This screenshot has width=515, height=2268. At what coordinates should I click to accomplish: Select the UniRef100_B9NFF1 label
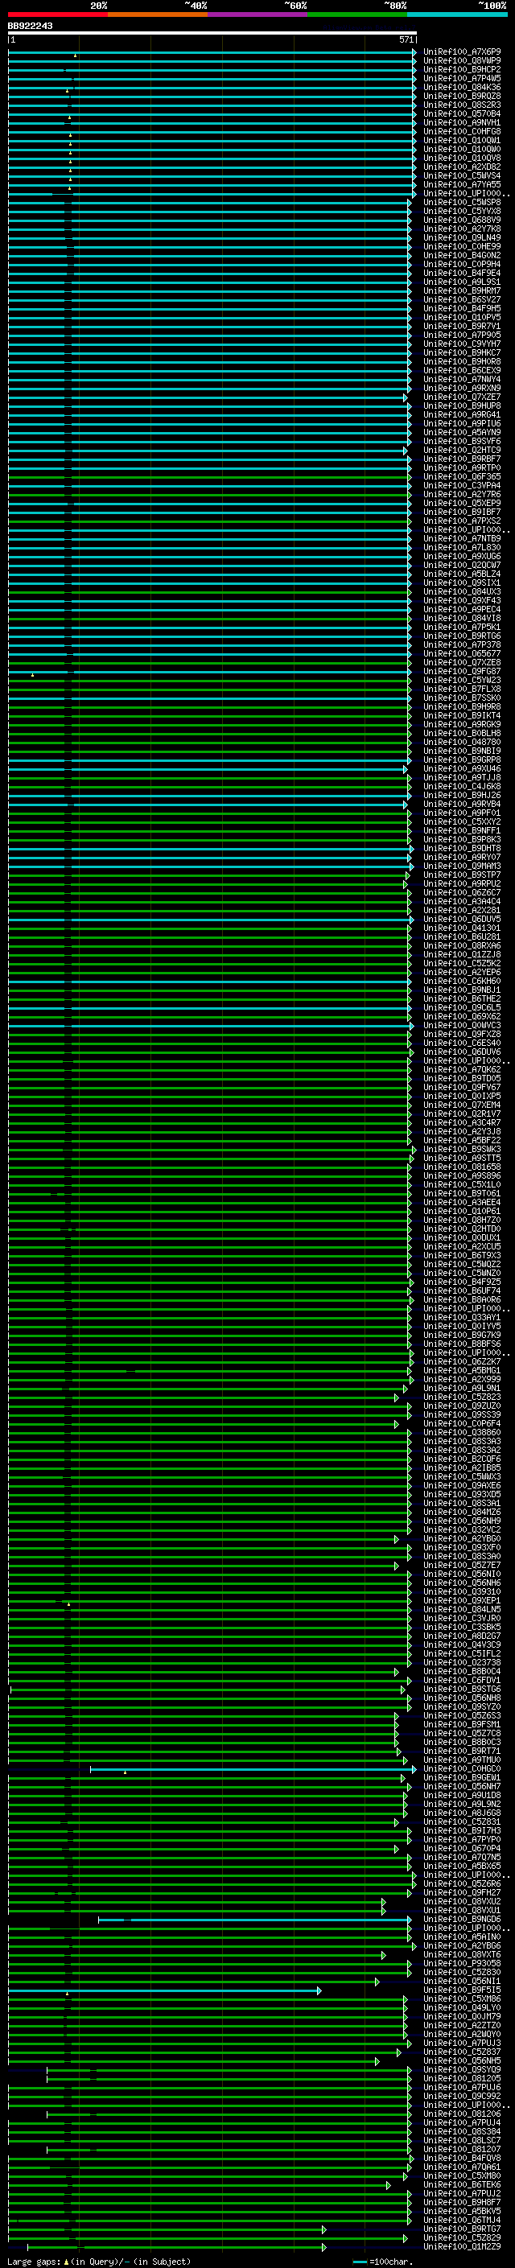[x=461, y=831]
